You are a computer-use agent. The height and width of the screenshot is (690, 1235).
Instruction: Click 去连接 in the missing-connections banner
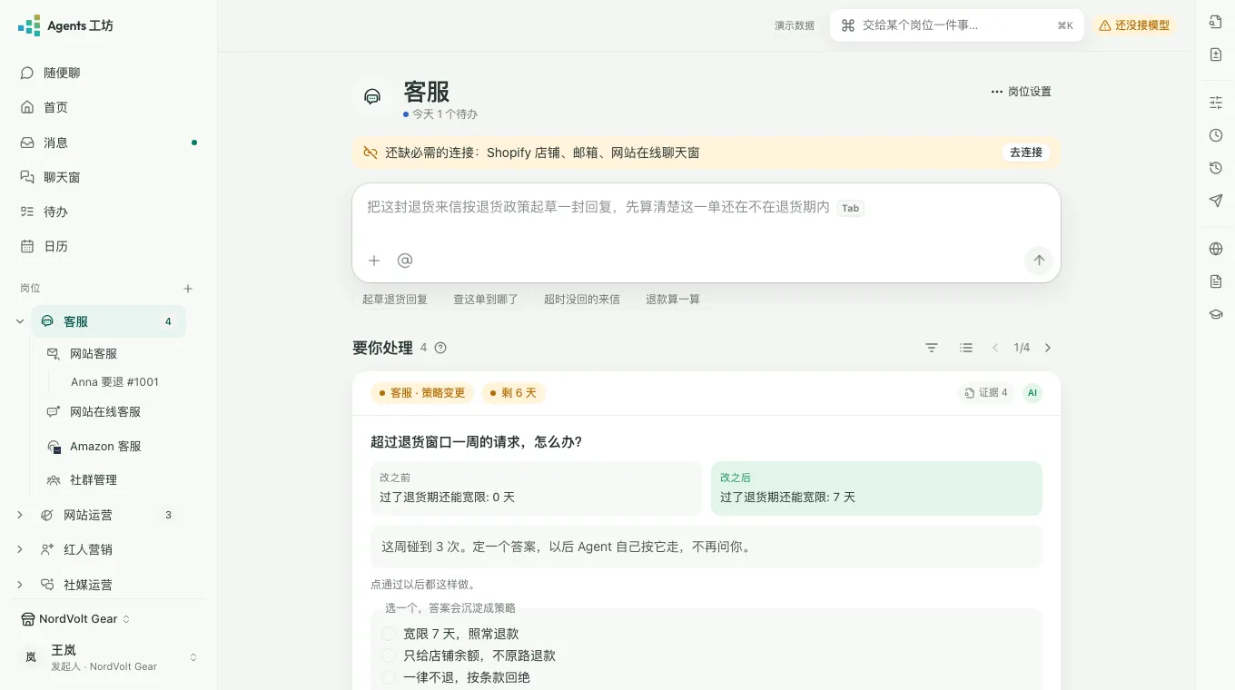[1026, 153]
